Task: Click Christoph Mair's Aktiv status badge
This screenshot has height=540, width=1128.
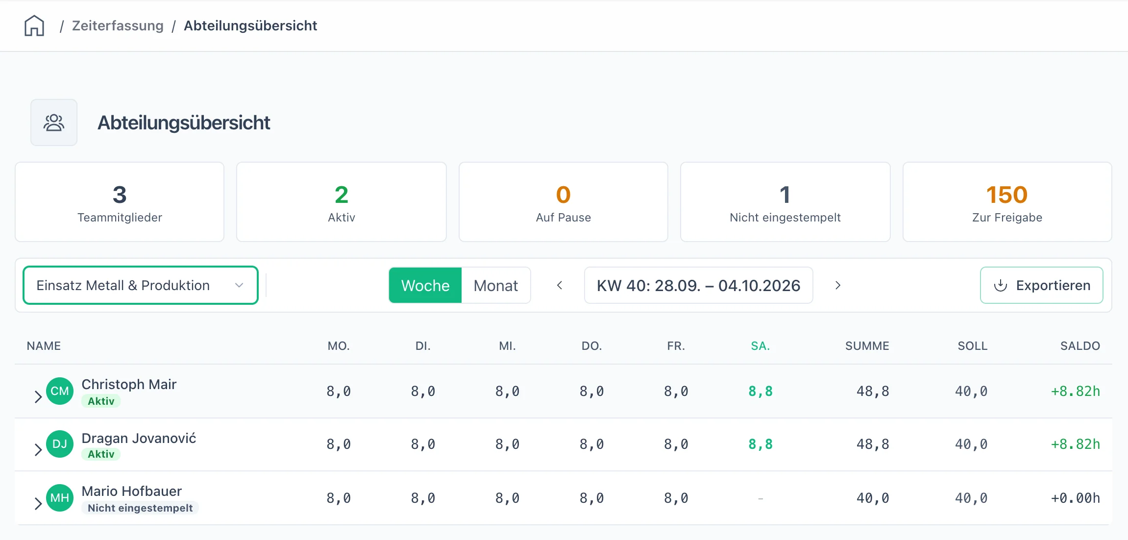Action: coord(101,401)
